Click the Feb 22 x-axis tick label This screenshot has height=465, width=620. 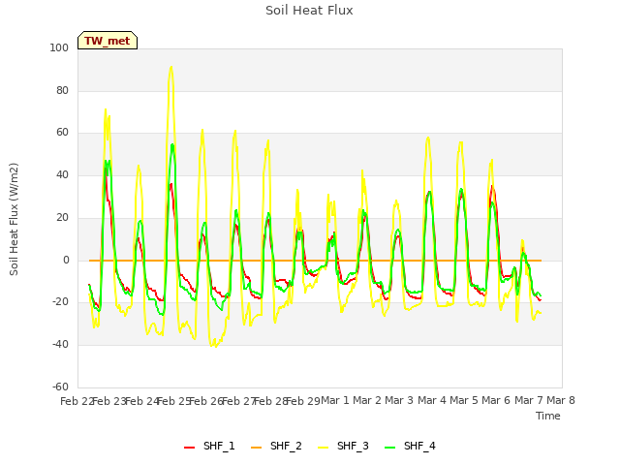pos(77,401)
